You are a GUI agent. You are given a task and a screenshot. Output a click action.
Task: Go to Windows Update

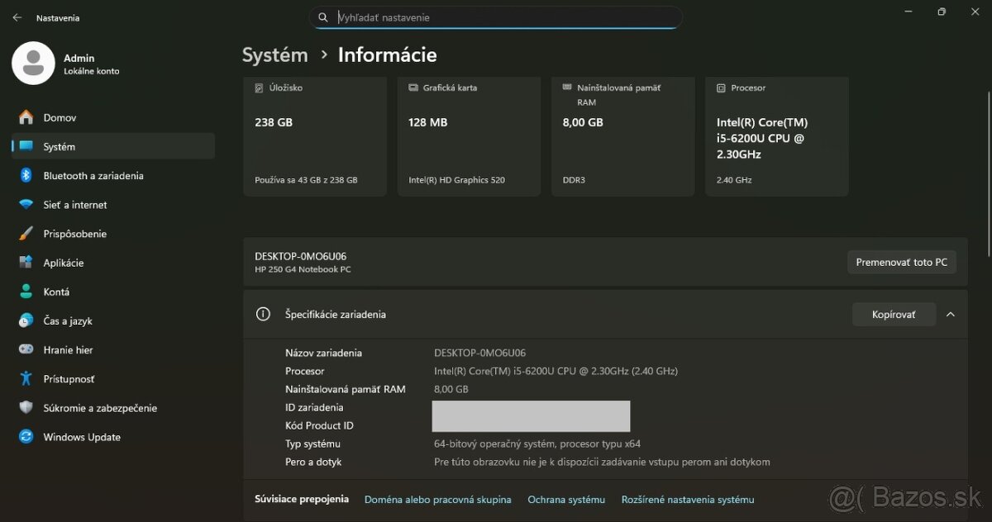tap(81, 436)
